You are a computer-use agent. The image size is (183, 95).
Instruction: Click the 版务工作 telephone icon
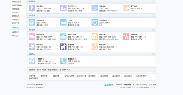pos(63,61)
